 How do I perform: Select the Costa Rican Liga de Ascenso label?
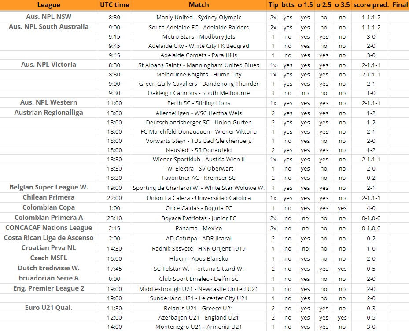pos(49,238)
